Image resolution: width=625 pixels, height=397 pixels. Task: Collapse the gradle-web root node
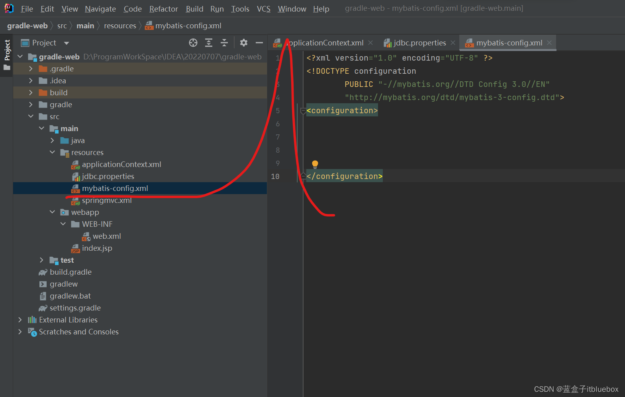pos(20,57)
